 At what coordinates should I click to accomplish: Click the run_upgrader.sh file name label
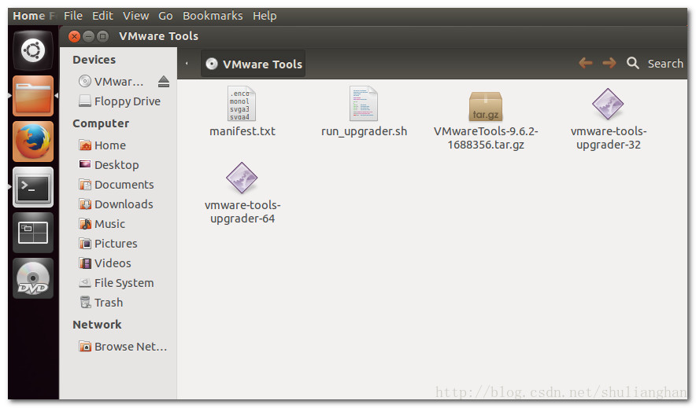[364, 131]
